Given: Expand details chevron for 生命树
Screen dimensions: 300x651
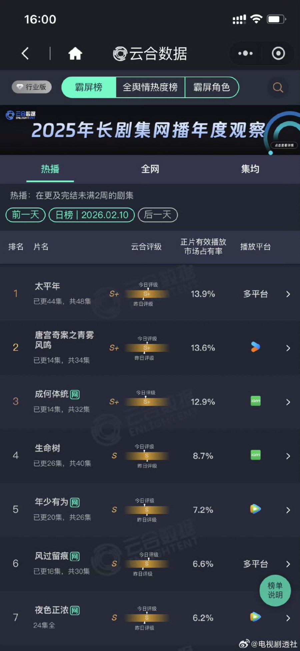Looking at the screenshot, I should tap(288, 456).
